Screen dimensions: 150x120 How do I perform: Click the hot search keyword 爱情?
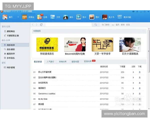[x=123, y=25]
